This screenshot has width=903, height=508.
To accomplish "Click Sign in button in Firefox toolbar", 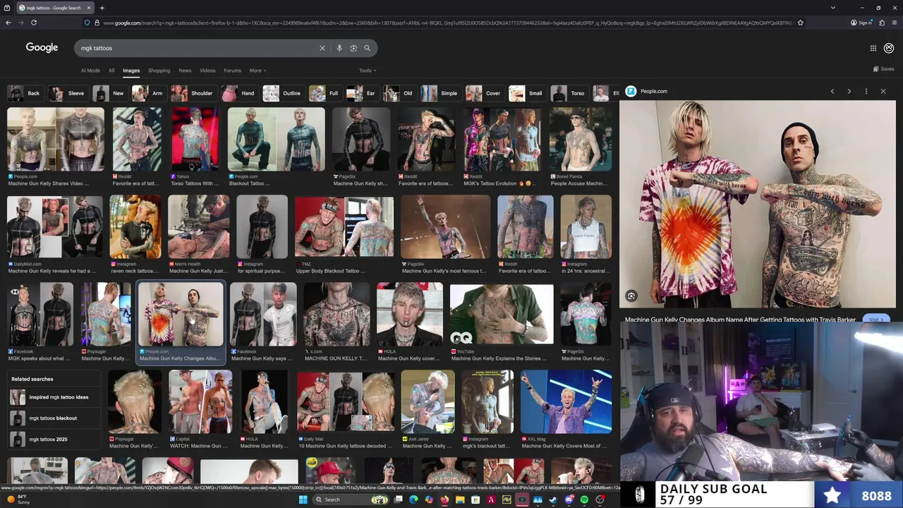I will click(861, 23).
